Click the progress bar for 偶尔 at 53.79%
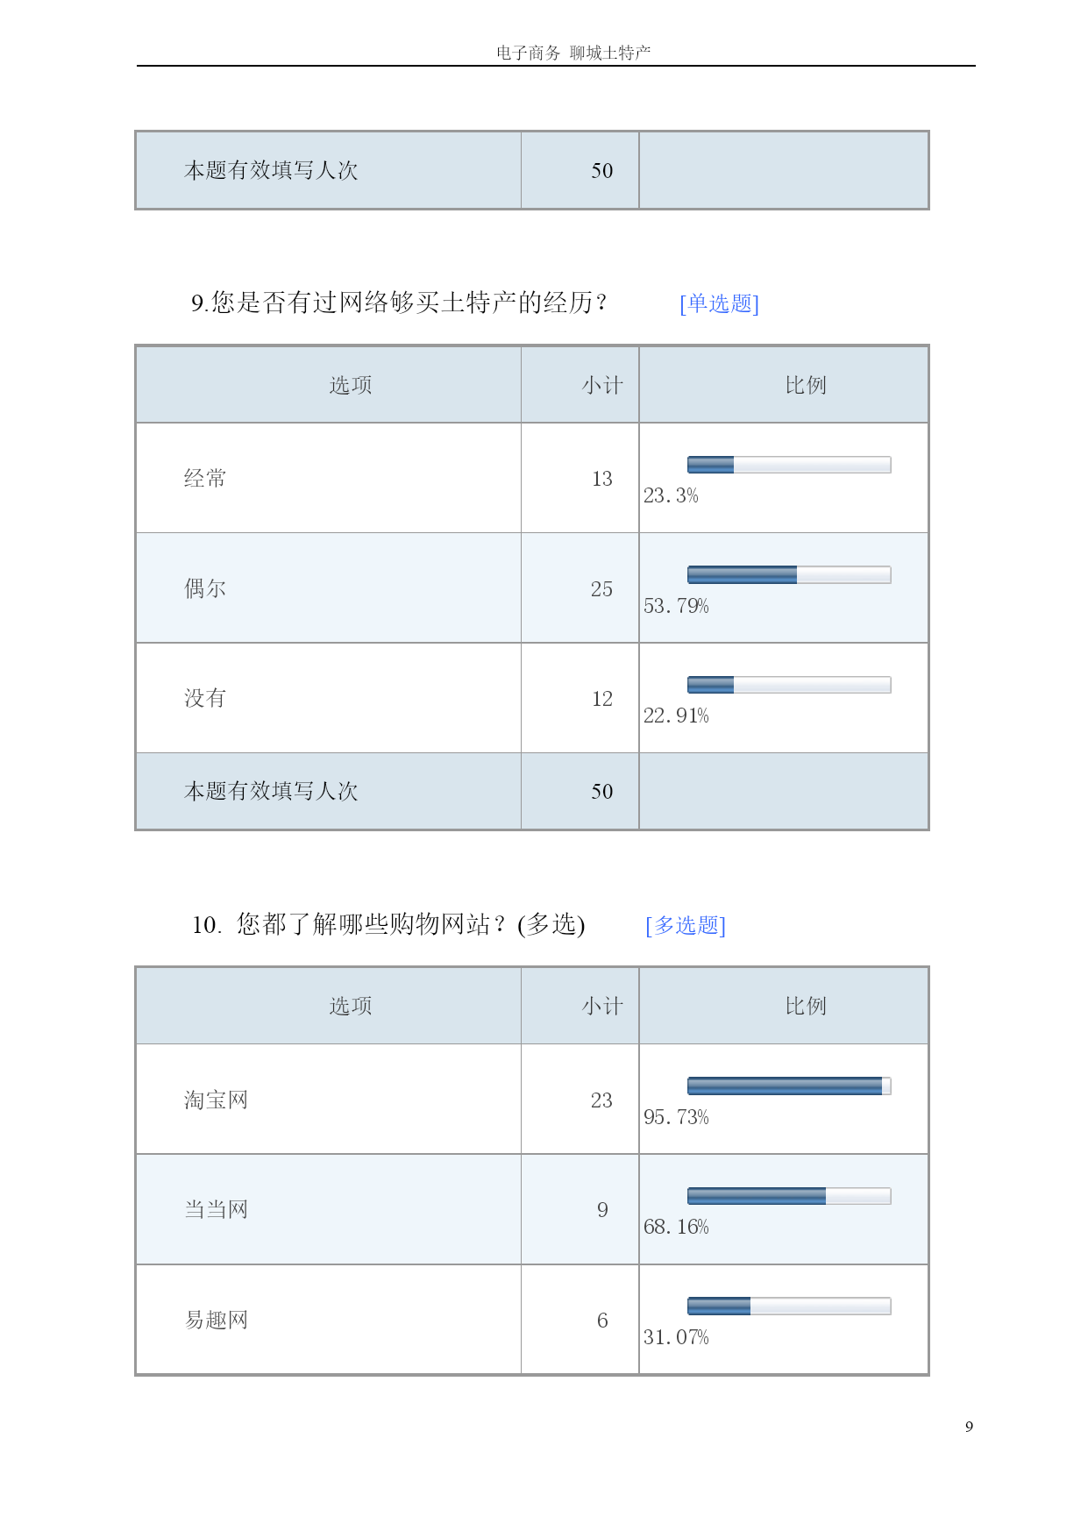The width and height of the screenshot is (1088, 1538). (x=789, y=575)
